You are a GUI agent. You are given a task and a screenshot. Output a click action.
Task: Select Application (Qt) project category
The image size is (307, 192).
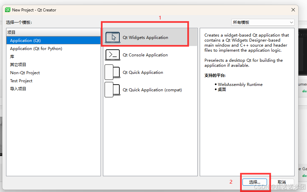53,41
